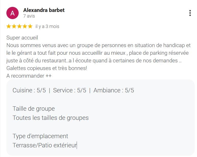Click "Toutes les tailles de groupes" value
The width and height of the screenshot is (197, 157).
(51, 118)
